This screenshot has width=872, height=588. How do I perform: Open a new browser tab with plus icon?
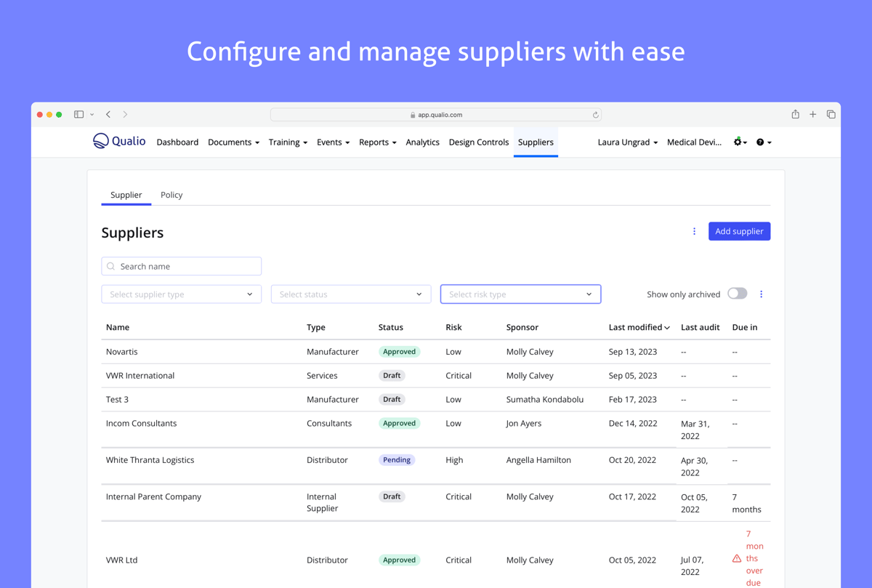click(x=813, y=114)
